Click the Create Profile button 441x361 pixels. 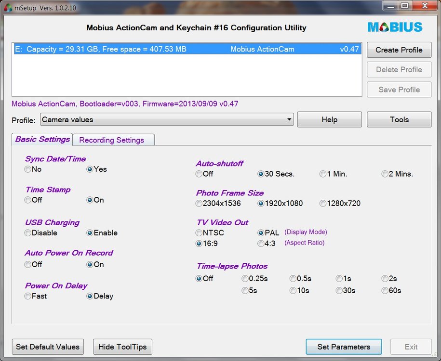399,50
